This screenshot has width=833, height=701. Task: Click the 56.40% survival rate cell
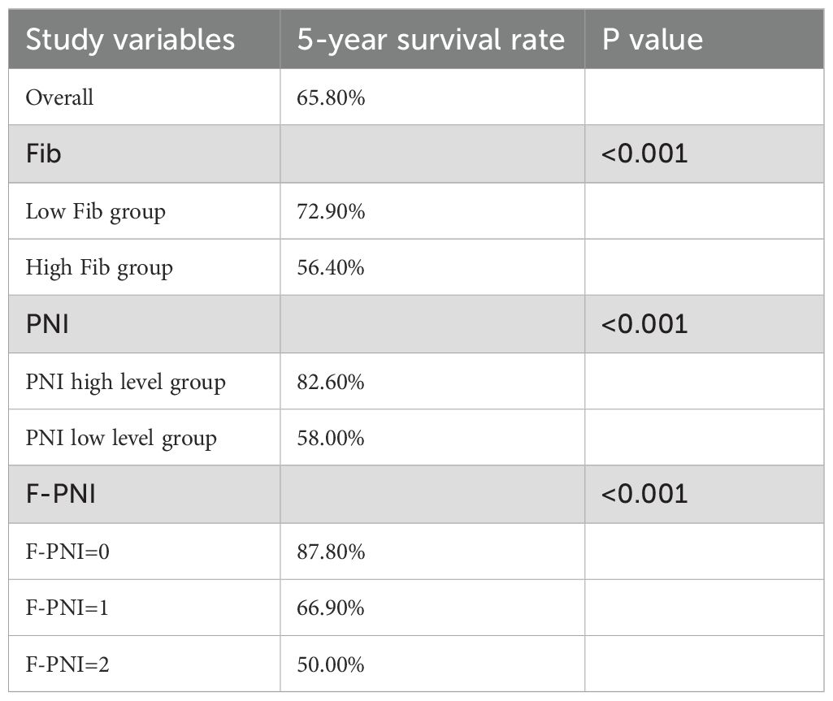click(331, 268)
